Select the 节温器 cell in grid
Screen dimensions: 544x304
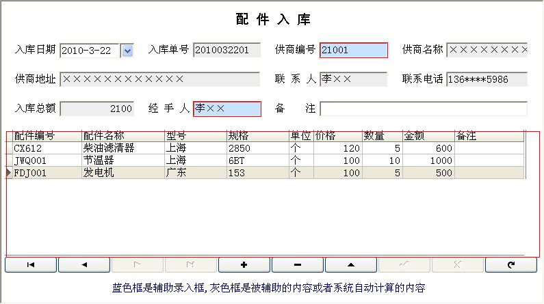pyautogui.click(x=122, y=161)
